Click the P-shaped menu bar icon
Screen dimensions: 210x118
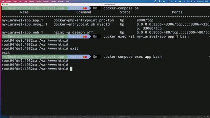(159, 1)
